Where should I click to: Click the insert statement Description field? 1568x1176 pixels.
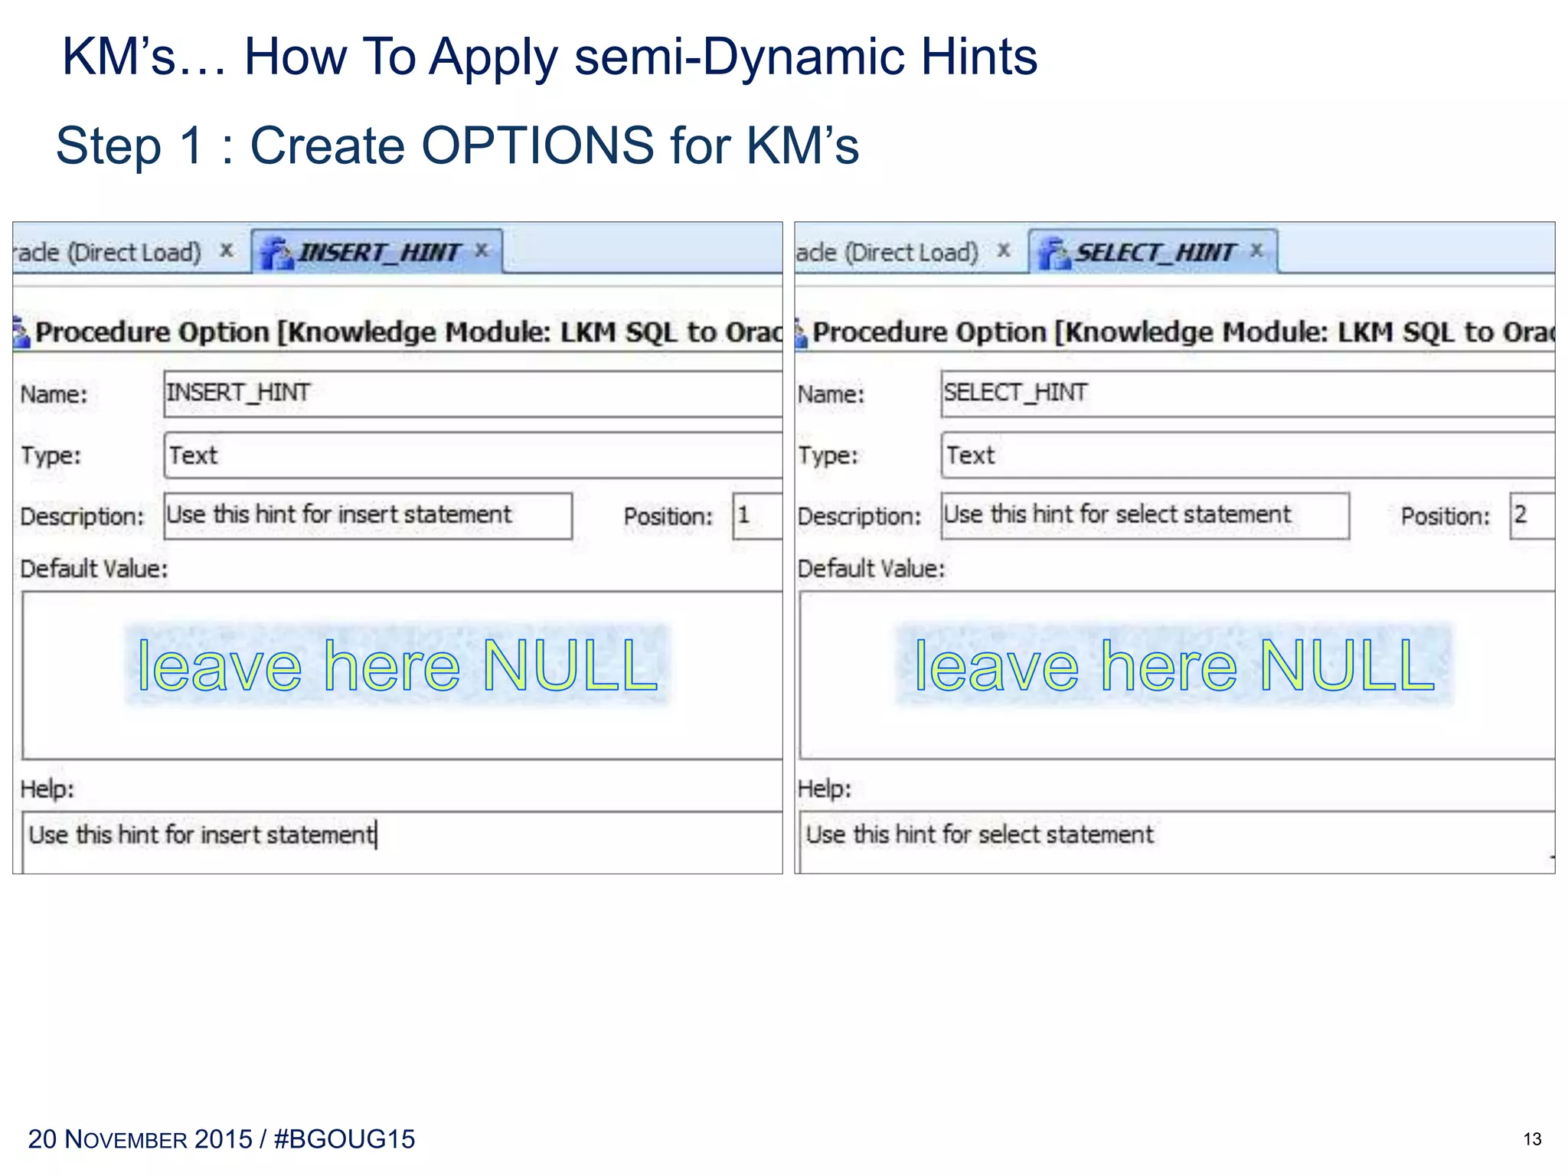click(x=368, y=516)
